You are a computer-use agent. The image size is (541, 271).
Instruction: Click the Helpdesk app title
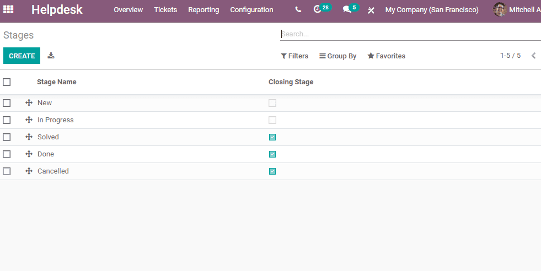[57, 10]
